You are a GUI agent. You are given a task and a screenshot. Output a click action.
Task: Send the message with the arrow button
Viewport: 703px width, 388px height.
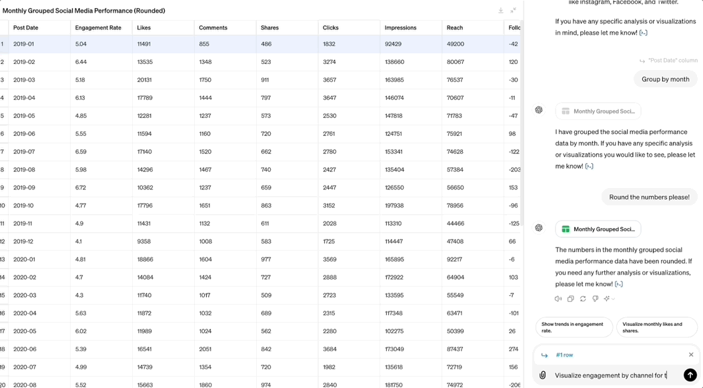[690, 375]
